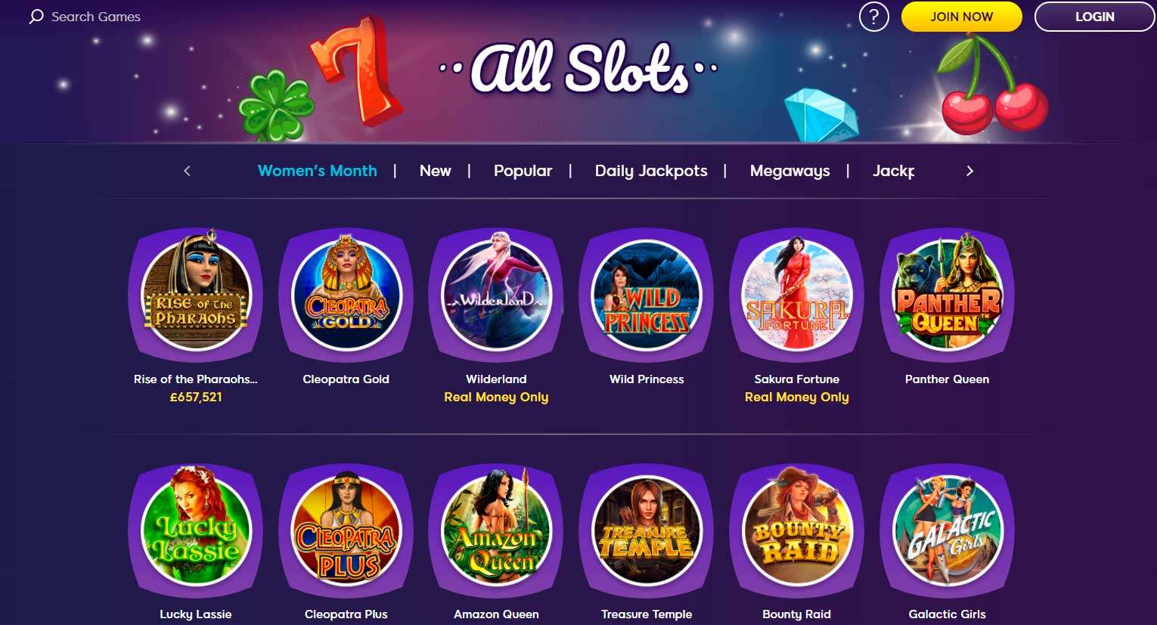Open the Megaways category tab
Image resolution: width=1157 pixels, height=625 pixels.
(x=790, y=171)
